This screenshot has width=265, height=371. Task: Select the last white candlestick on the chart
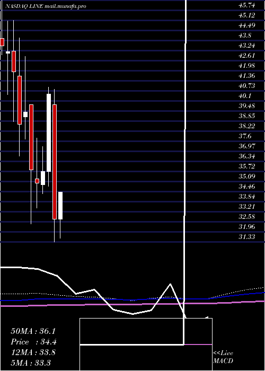(60, 206)
